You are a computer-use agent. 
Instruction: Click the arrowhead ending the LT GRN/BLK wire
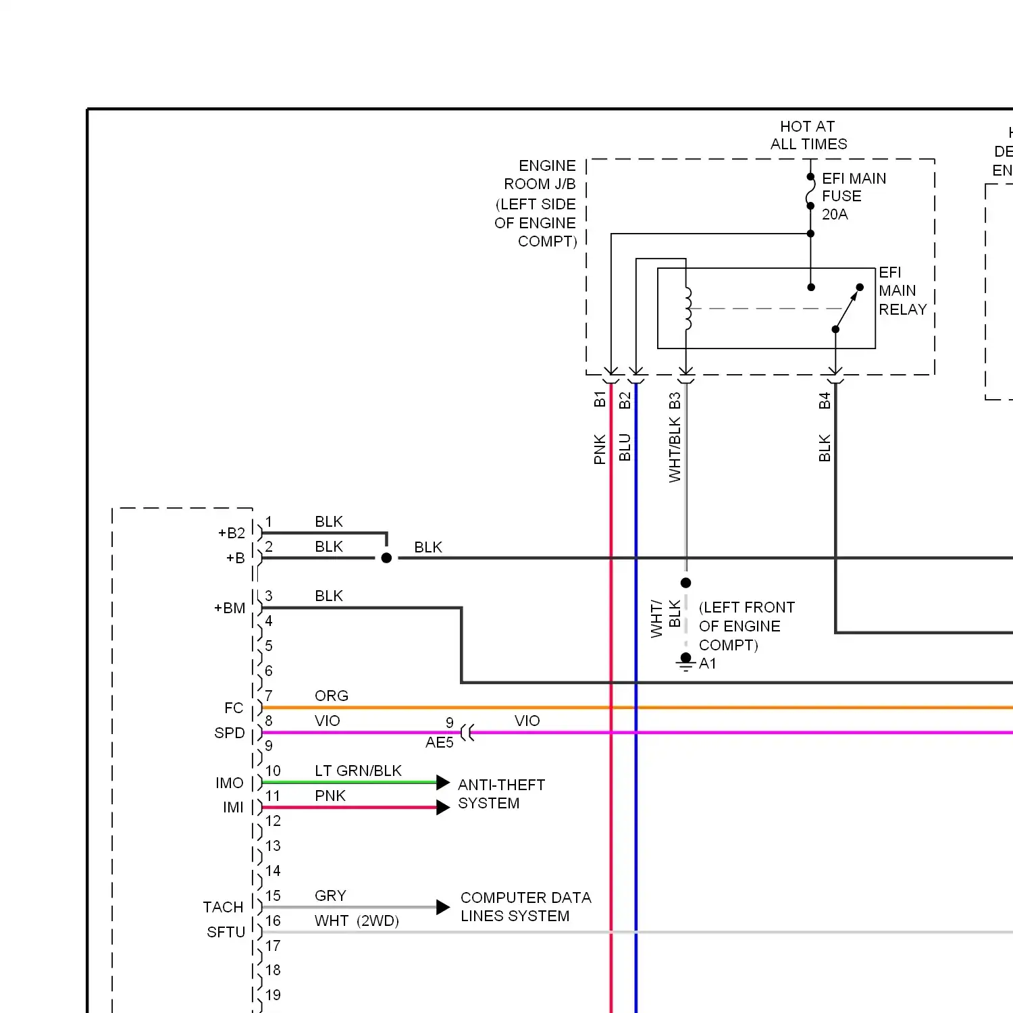[x=443, y=782]
